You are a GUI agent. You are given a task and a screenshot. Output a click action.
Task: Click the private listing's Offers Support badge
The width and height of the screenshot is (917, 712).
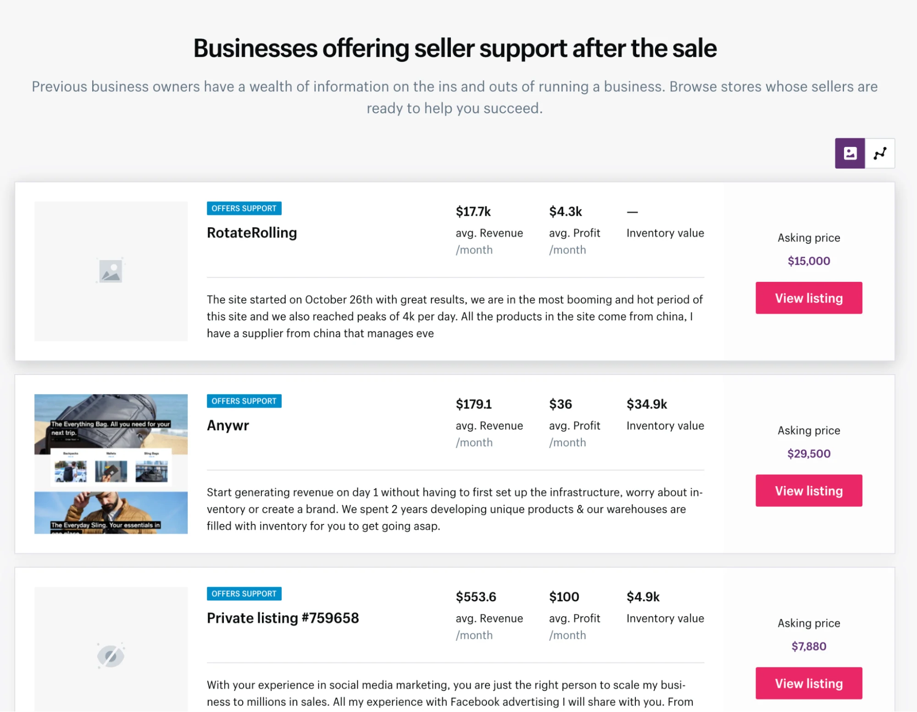[x=244, y=594]
